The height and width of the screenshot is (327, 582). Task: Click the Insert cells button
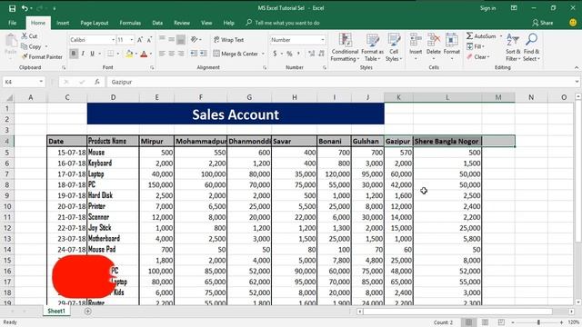point(416,47)
